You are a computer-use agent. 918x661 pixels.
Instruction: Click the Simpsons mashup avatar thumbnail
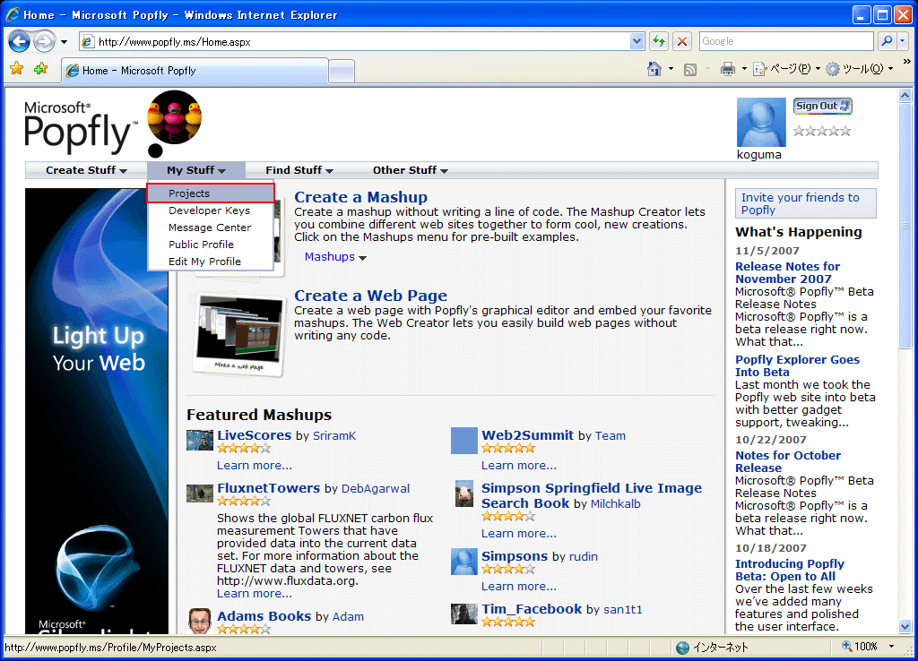[x=464, y=562]
